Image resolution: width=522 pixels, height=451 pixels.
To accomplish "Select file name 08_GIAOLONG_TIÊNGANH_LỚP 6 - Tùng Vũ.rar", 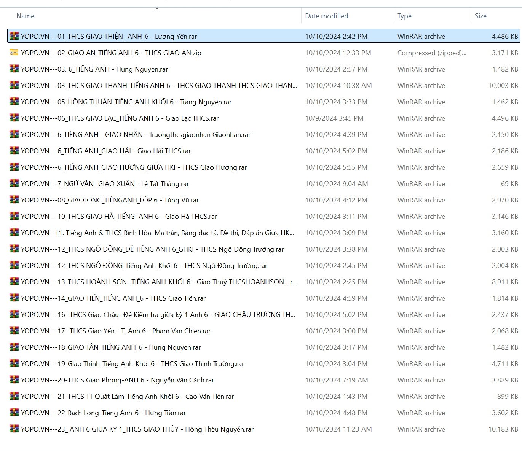I will pos(110,200).
